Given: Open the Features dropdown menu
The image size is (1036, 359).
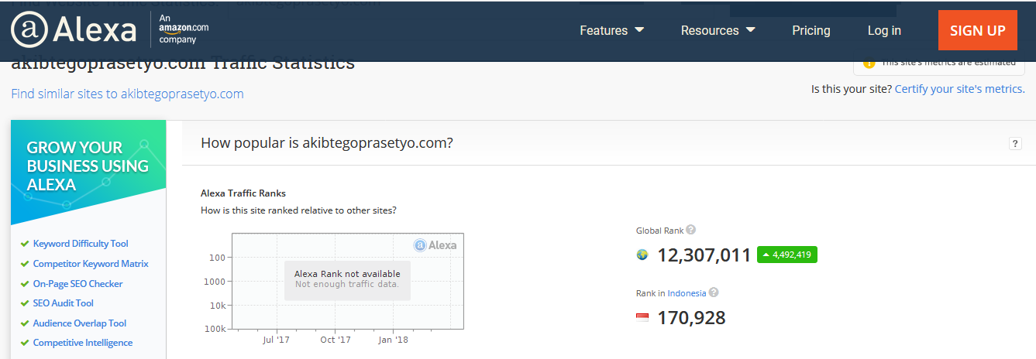Looking at the screenshot, I should coord(612,31).
